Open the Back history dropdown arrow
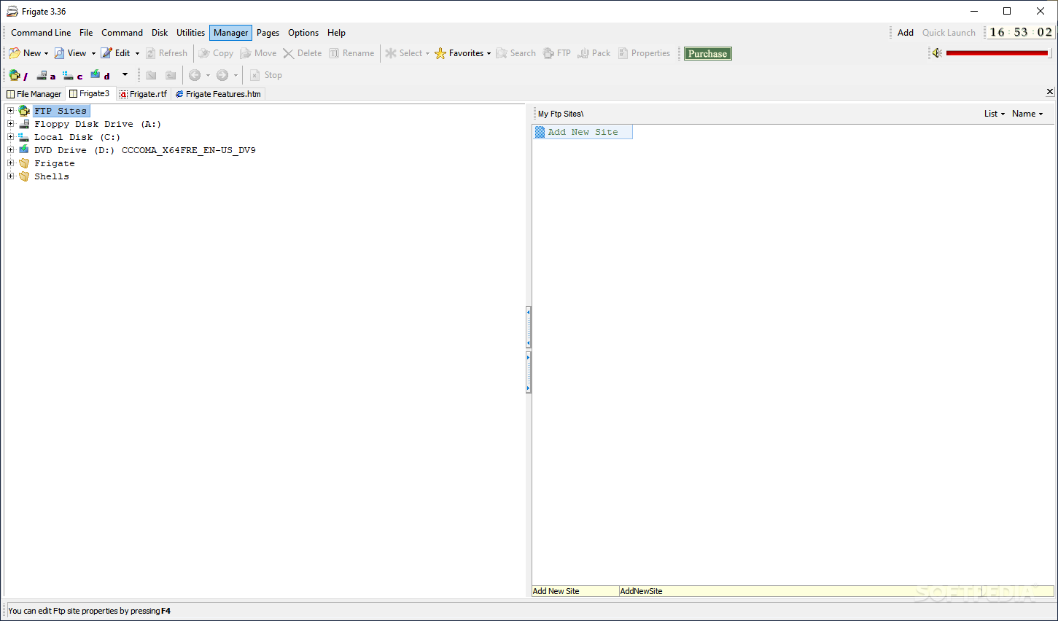1058x621 pixels. (208, 75)
